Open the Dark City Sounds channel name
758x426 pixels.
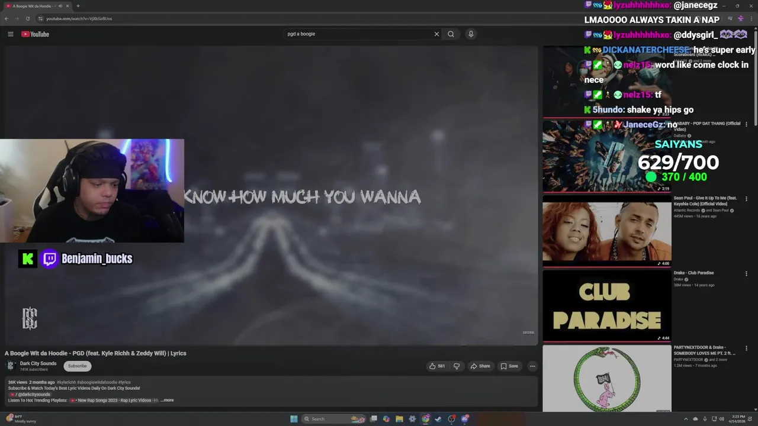(38, 363)
